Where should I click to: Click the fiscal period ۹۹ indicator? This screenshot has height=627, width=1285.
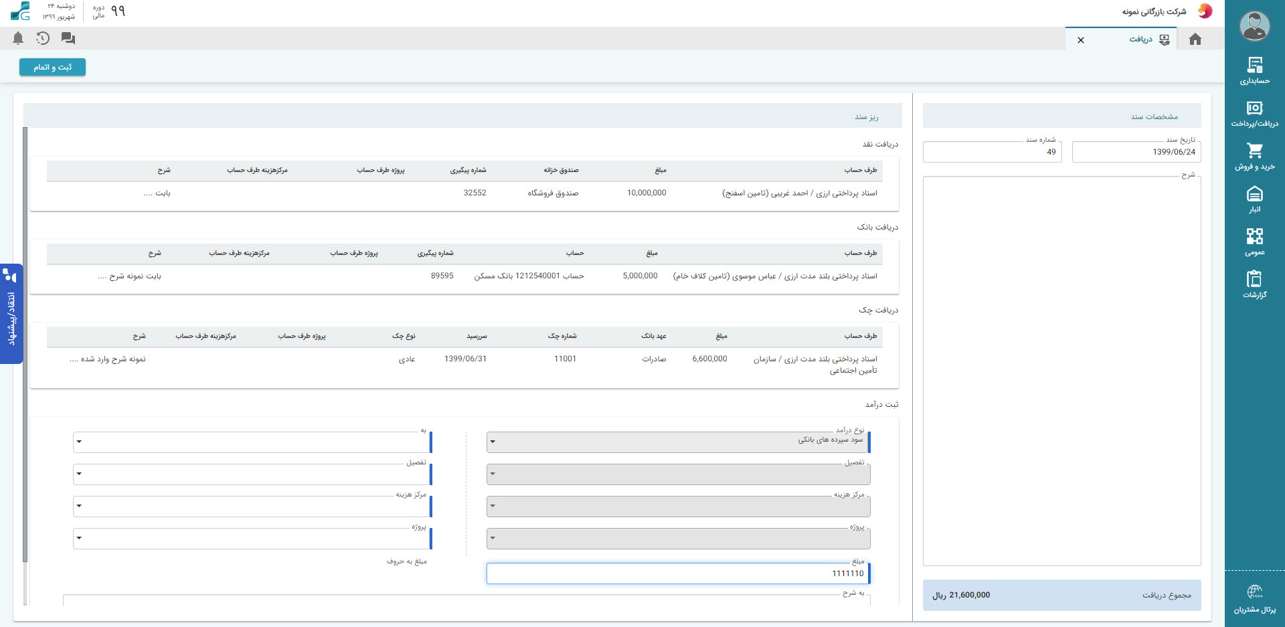118,11
